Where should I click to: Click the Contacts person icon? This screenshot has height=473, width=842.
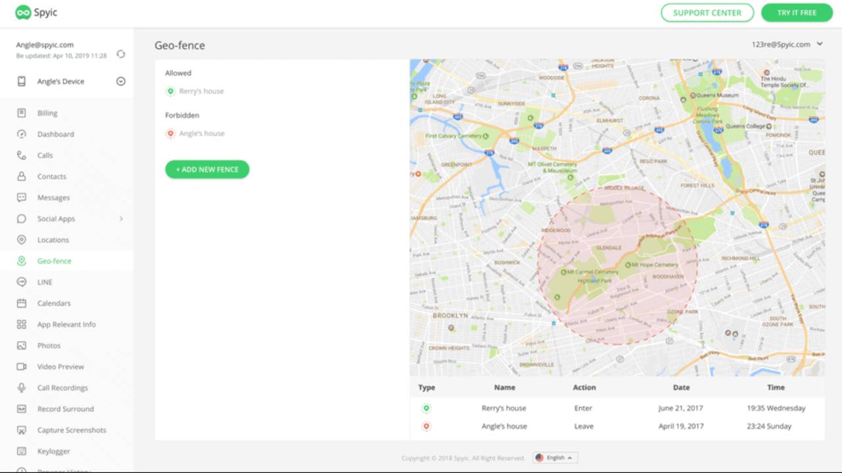pyautogui.click(x=22, y=176)
